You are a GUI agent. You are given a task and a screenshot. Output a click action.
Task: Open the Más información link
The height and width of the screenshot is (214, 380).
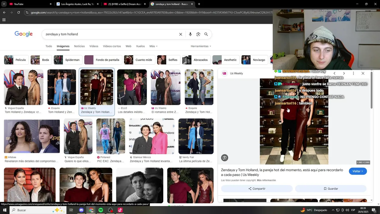click(x=266, y=180)
